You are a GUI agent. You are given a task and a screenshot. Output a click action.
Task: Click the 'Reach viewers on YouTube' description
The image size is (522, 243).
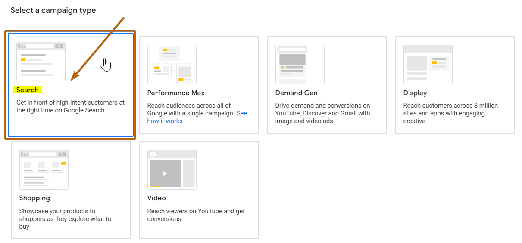coord(196,215)
